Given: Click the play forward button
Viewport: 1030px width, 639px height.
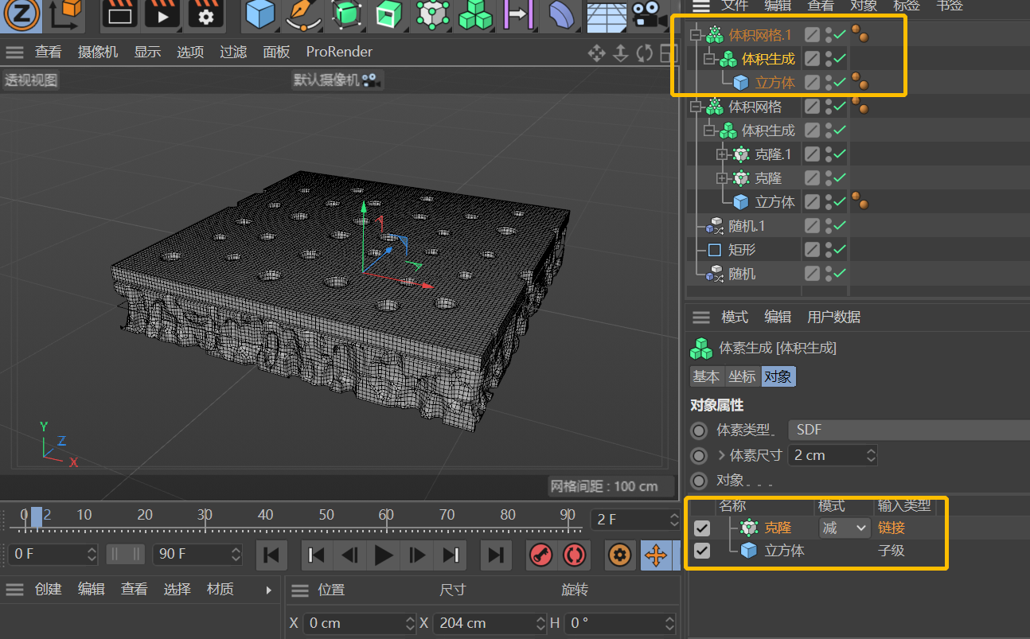Looking at the screenshot, I should 384,554.
